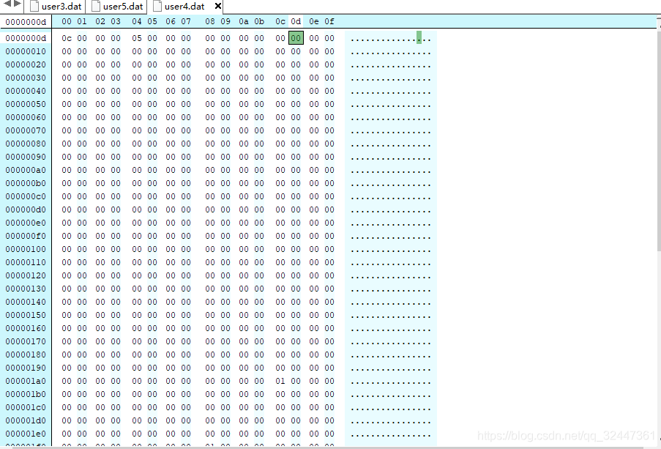Viewport: 661px width, 449px height.
Task: Click the file icon on user5.dat tab
Action: 96,7
